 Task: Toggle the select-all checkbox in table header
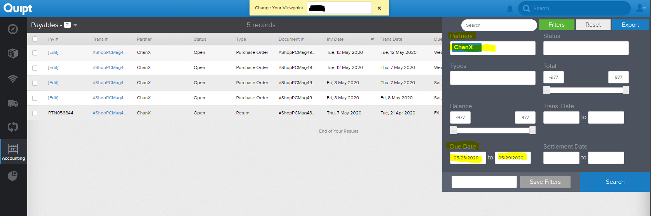[35, 39]
